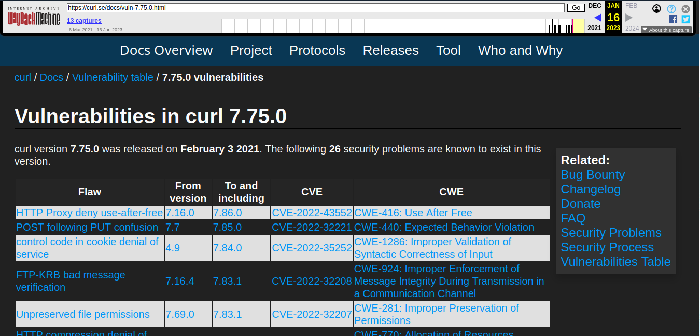This screenshot has width=700, height=336.
Task: Click the CWE column header
Action: [452, 192]
